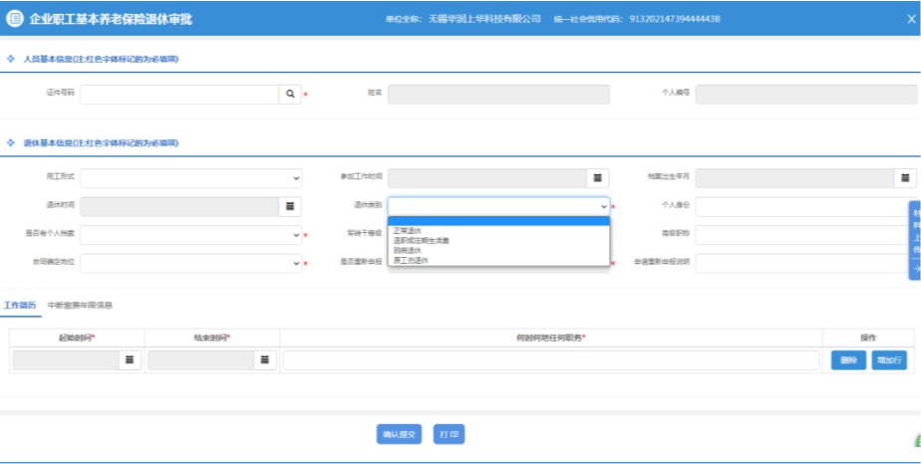Open calendar picker for 参加工作时间
This screenshot has height=464, width=921.
(x=597, y=177)
